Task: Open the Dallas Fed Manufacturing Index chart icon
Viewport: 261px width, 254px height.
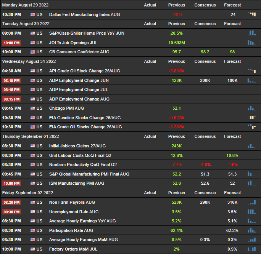Action: click(252, 14)
